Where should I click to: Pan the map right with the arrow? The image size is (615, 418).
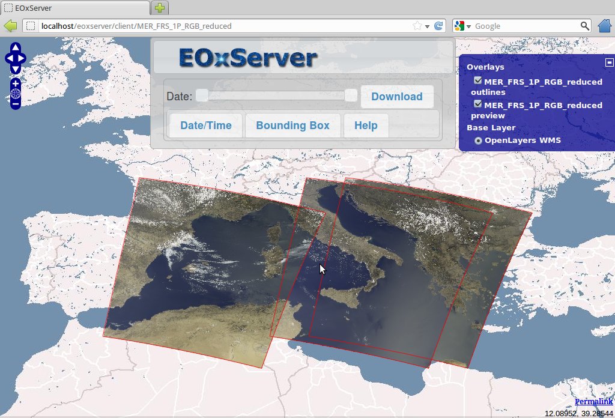21,58
